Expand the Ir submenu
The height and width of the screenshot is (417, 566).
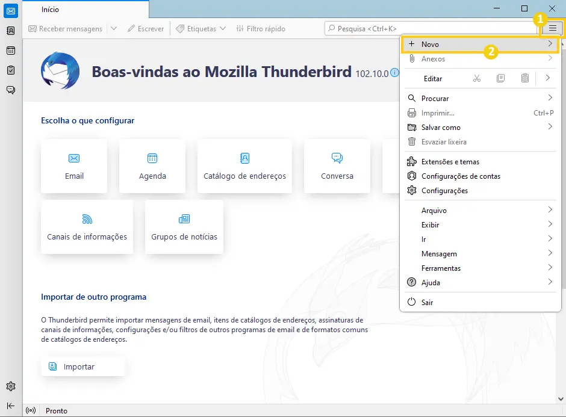[x=480, y=239]
